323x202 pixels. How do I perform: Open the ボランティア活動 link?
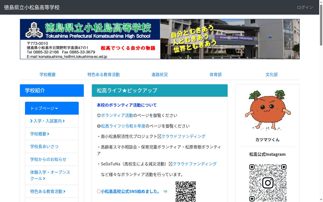click(x=117, y=115)
